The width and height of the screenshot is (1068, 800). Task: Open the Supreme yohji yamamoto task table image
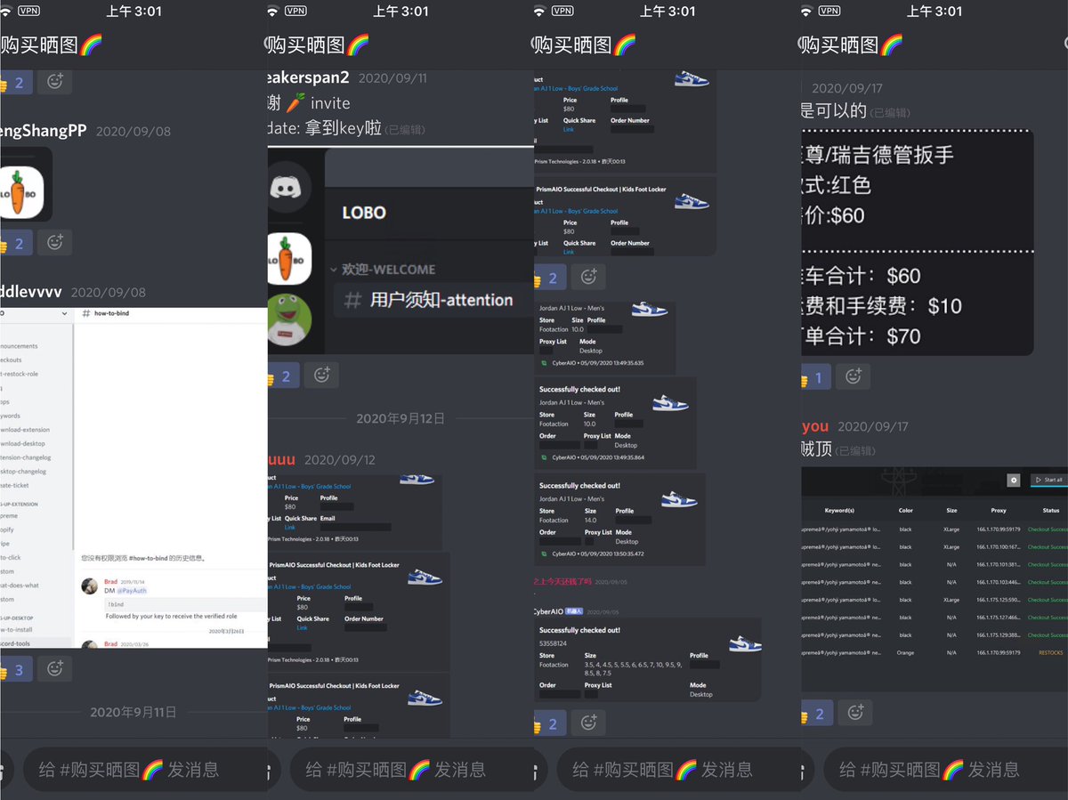pos(934,579)
